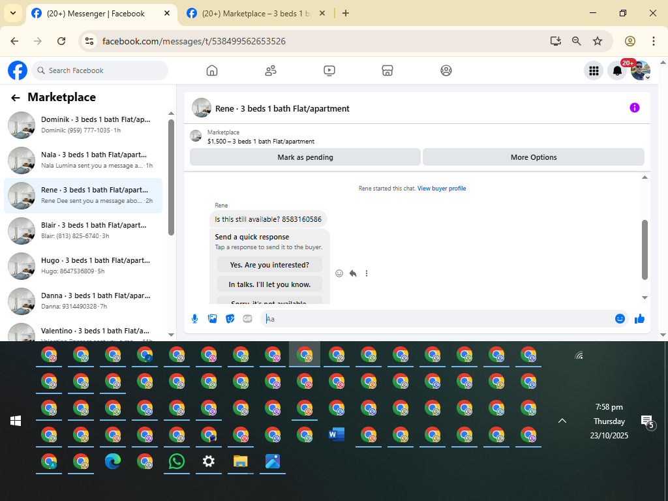The width and height of the screenshot is (668, 501).
Task: Send a thumbs up like
Action: click(x=639, y=318)
